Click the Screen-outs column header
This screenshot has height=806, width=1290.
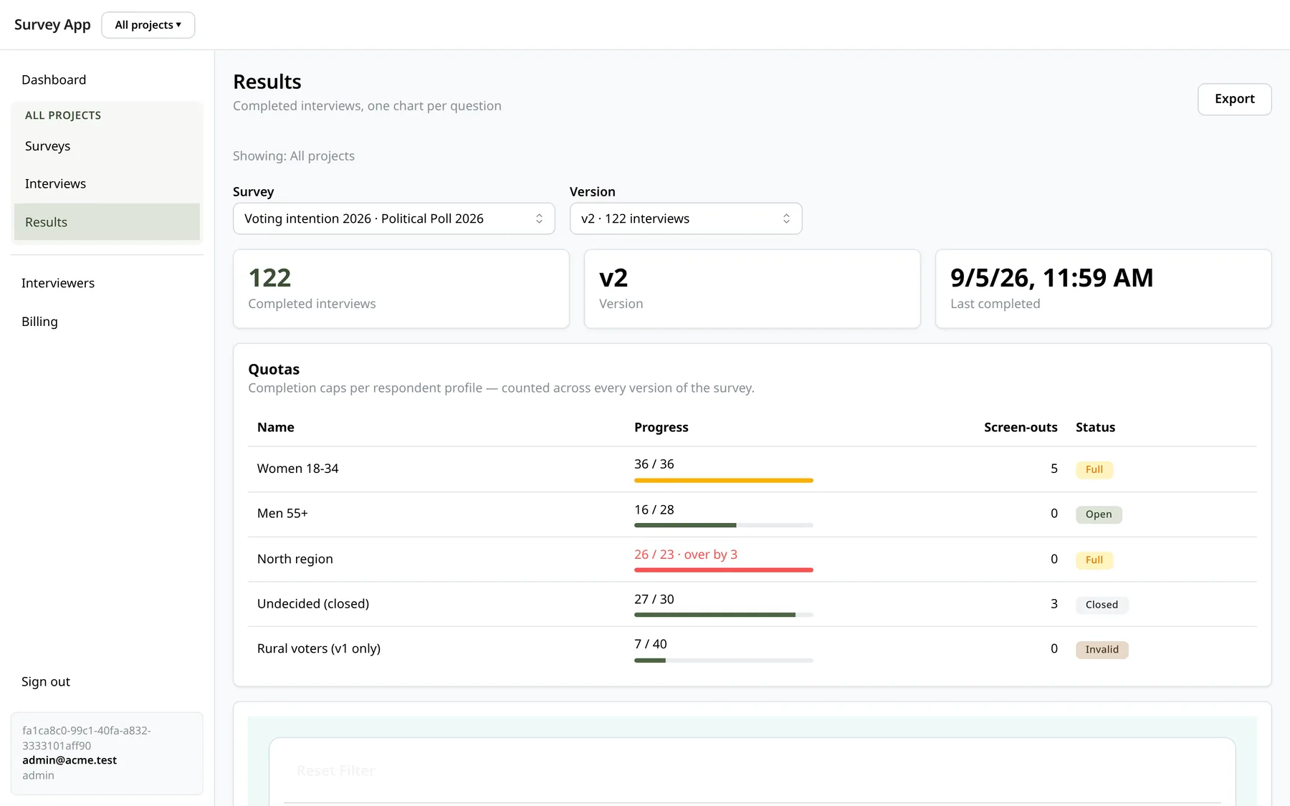[x=1021, y=428]
